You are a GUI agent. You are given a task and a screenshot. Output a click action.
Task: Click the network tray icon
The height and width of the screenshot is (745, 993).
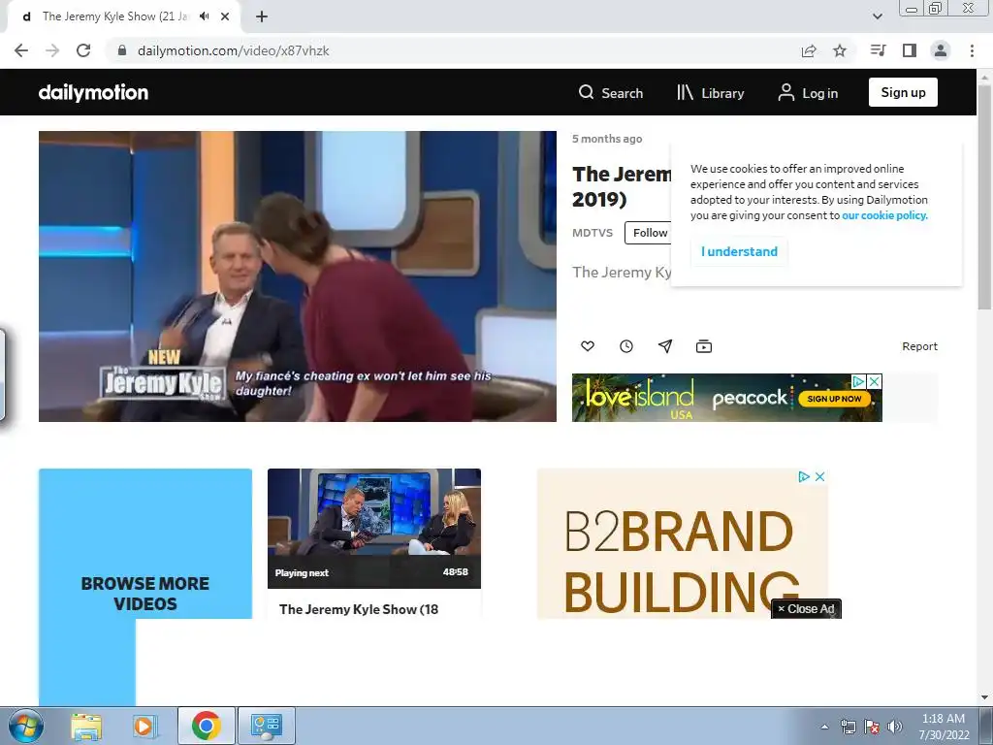click(x=848, y=727)
